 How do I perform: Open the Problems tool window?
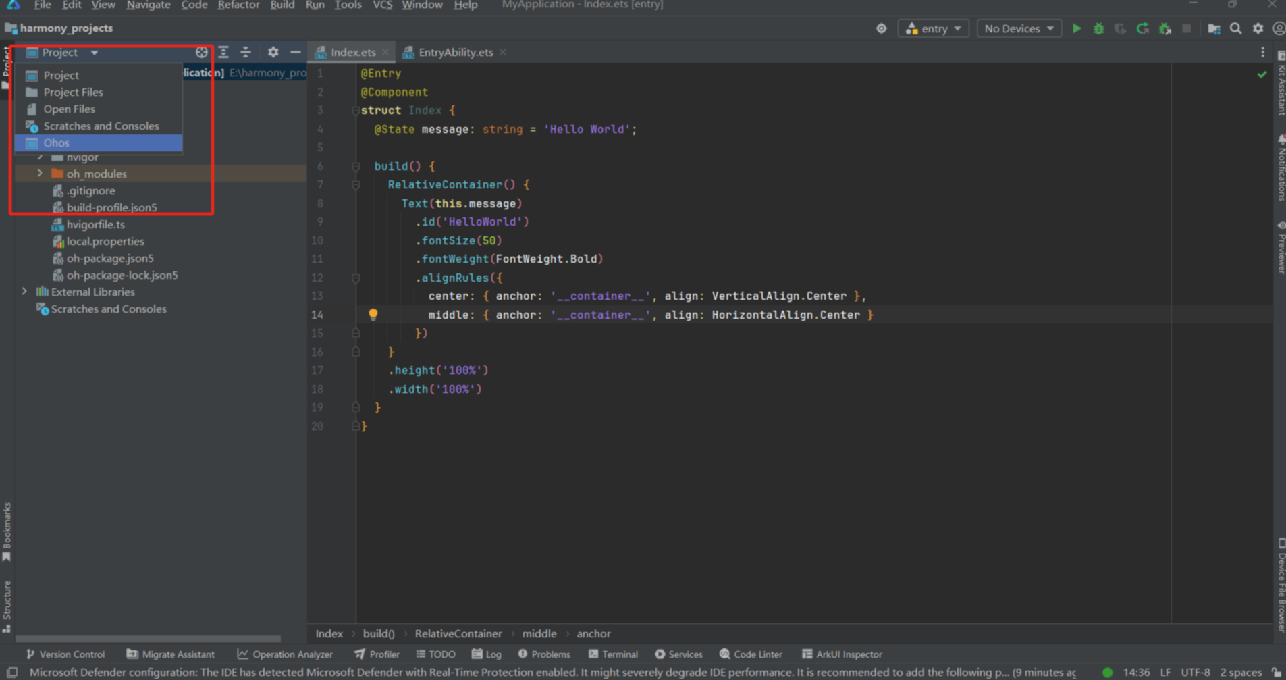tap(544, 654)
